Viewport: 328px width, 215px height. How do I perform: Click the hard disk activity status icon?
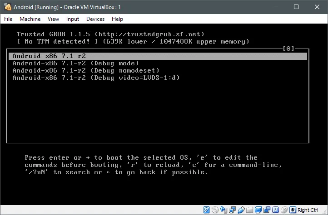point(206,210)
